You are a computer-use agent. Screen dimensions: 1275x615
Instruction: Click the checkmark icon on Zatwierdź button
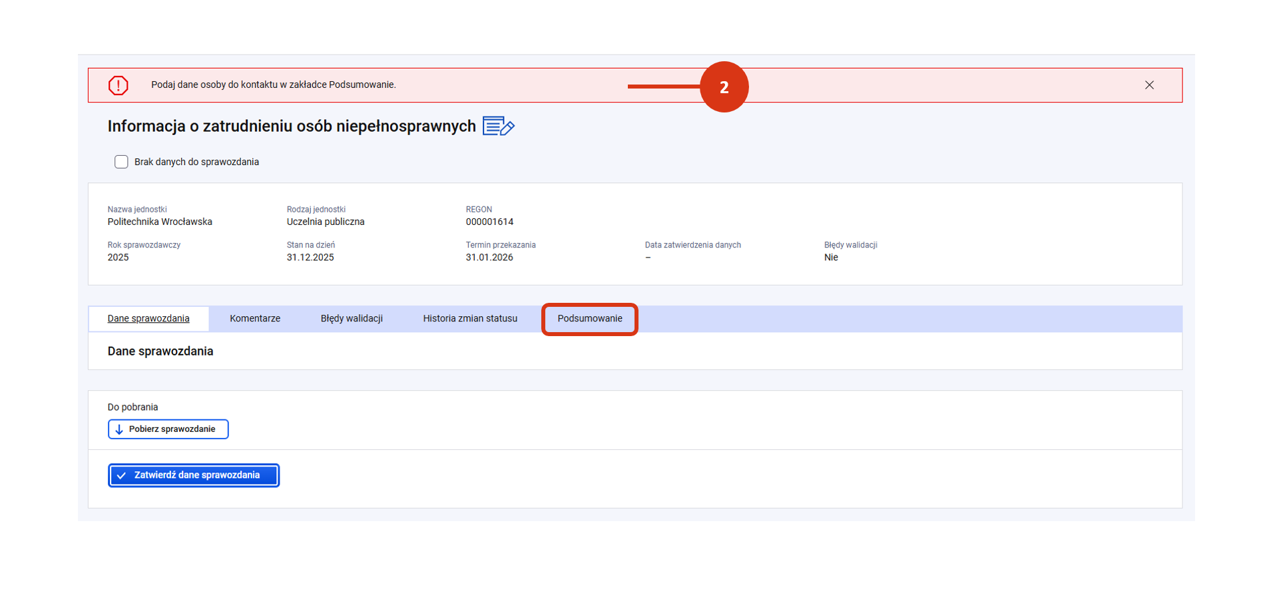[x=121, y=475]
